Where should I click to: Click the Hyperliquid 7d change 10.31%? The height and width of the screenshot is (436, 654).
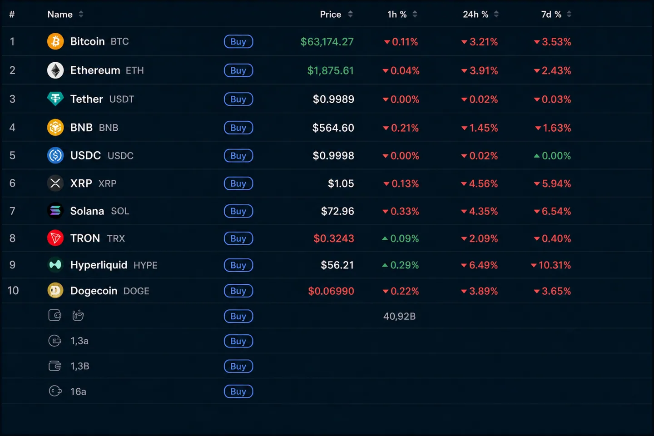point(551,265)
